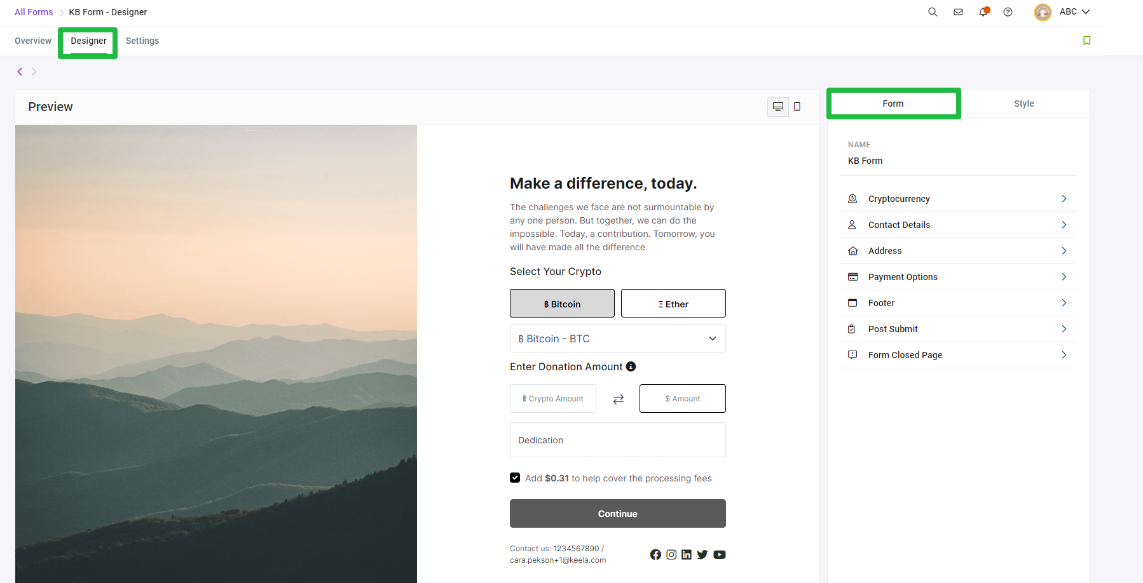Expand Payment Options chevron
This screenshot has width=1143, height=583.
click(x=1064, y=277)
